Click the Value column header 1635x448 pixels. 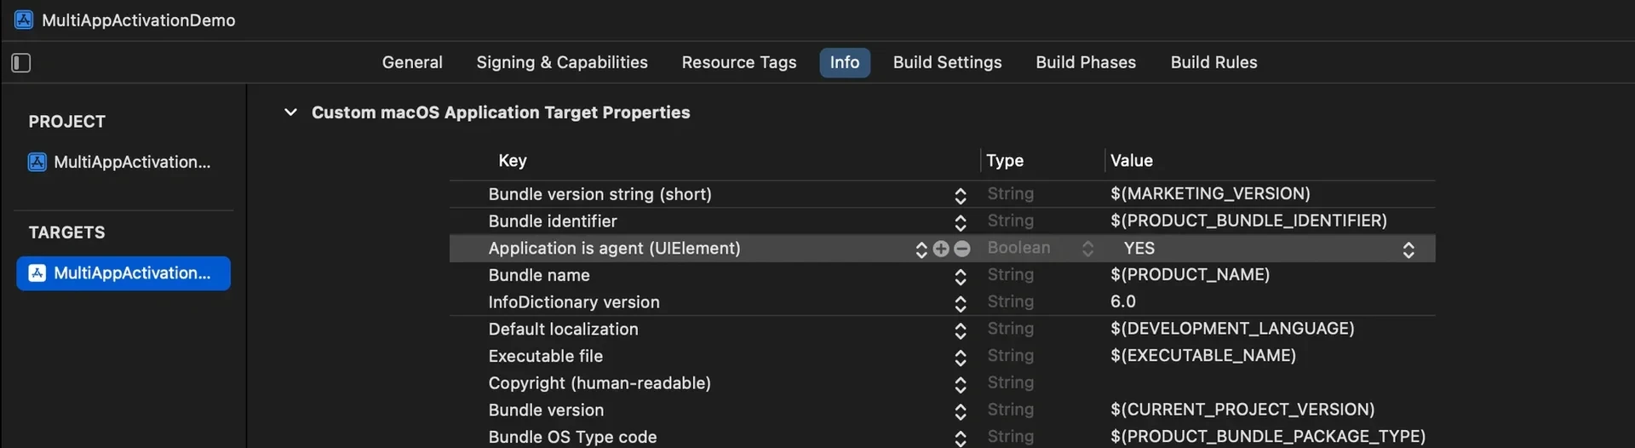[1131, 160]
